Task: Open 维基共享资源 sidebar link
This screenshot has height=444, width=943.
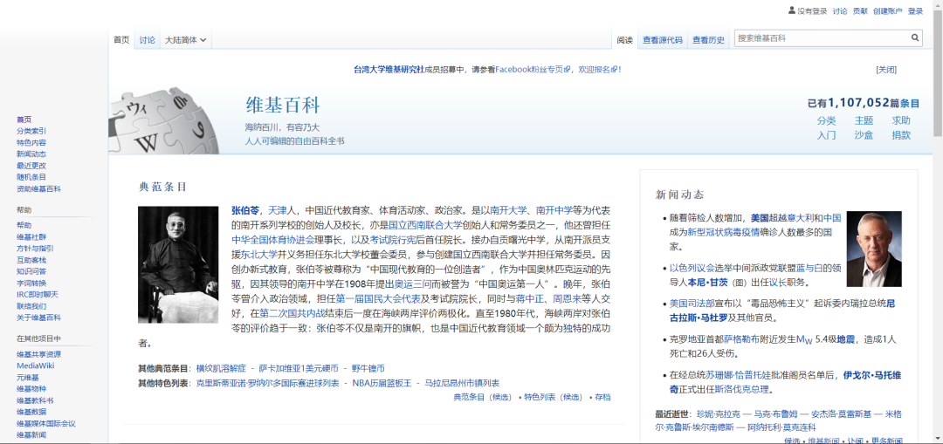Action: 38,354
